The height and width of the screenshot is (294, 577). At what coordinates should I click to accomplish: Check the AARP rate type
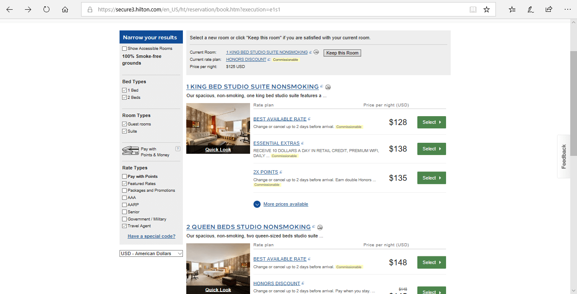124,205
